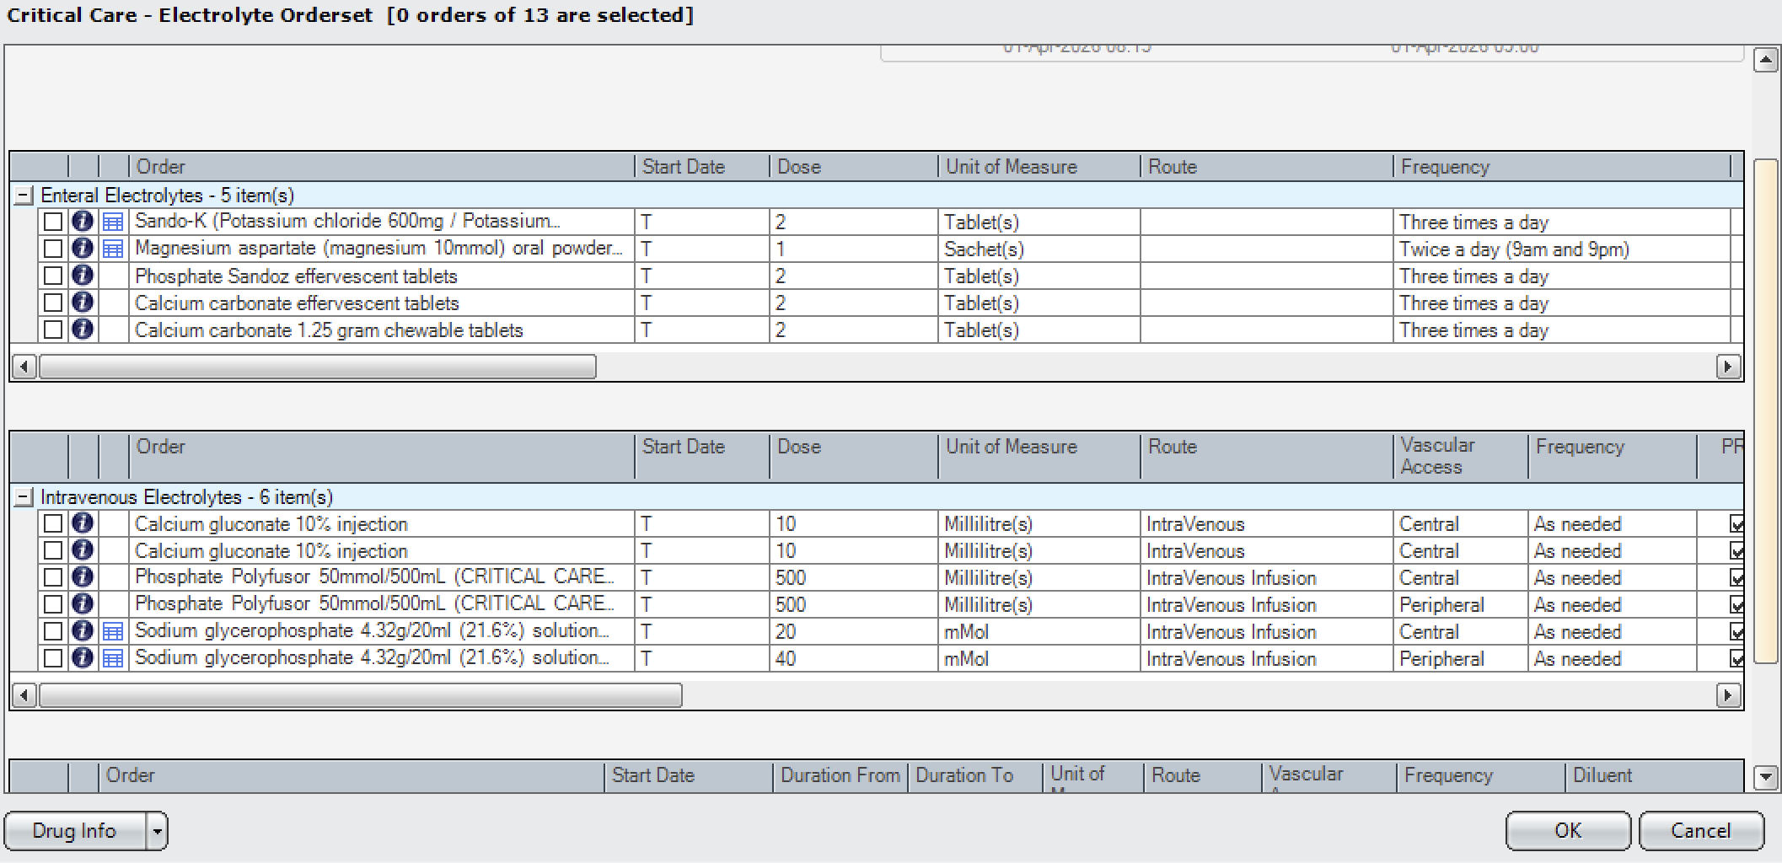The width and height of the screenshot is (1782, 863).
Task: Open info icon for second Calcium gluconate injection
Action: 82,550
